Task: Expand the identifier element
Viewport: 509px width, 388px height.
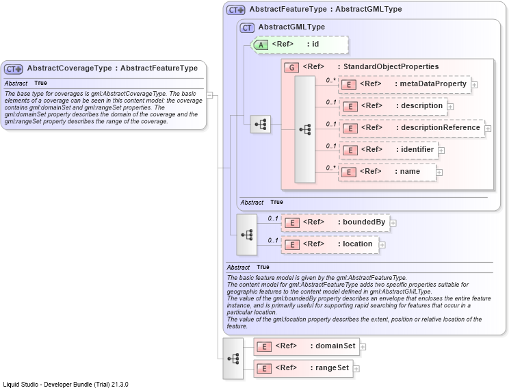Action: [x=441, y=151]
